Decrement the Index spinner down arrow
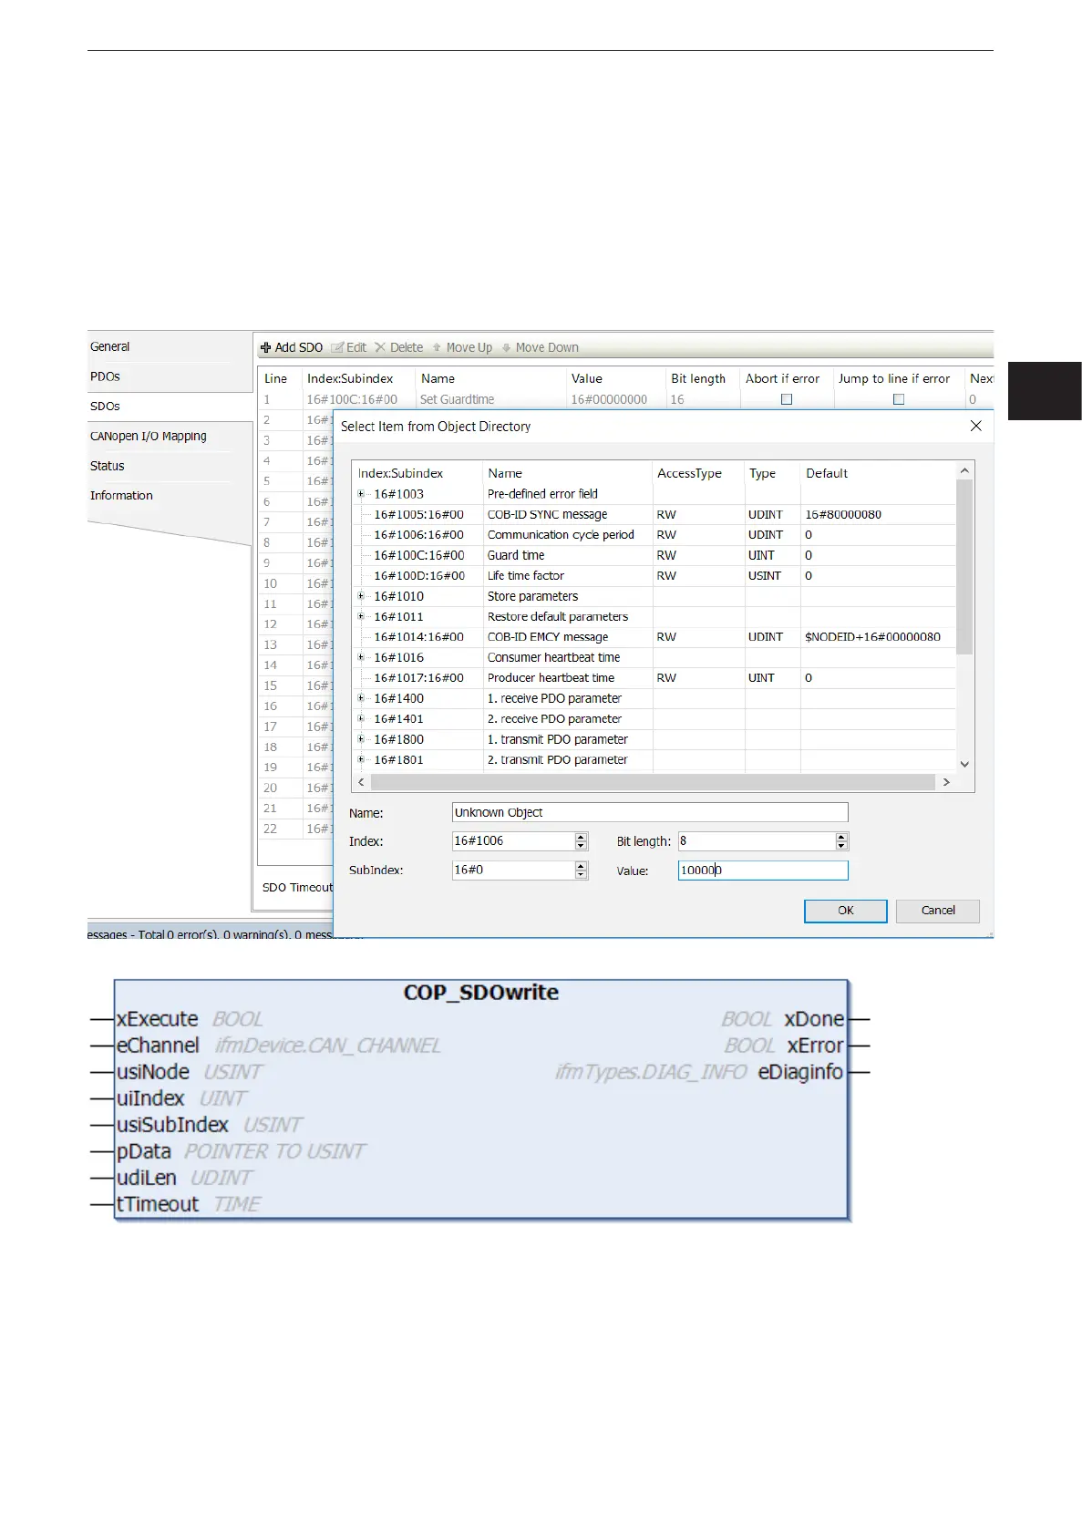The height and width of the screenshot is (1535, 1082). point(582,846)
